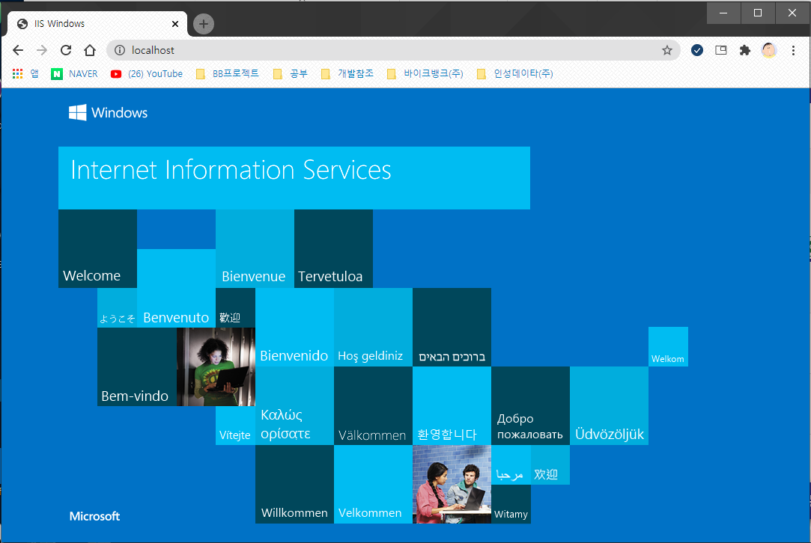
Task: Click the ברוכים הבאים tile
Action: (x=452, y=328)
